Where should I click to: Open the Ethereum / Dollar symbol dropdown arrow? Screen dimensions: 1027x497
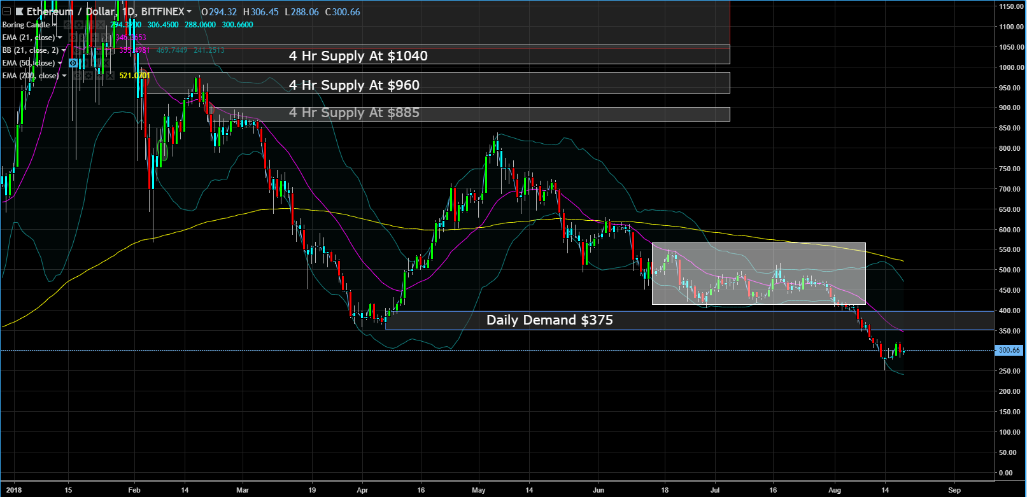point(189,11)
